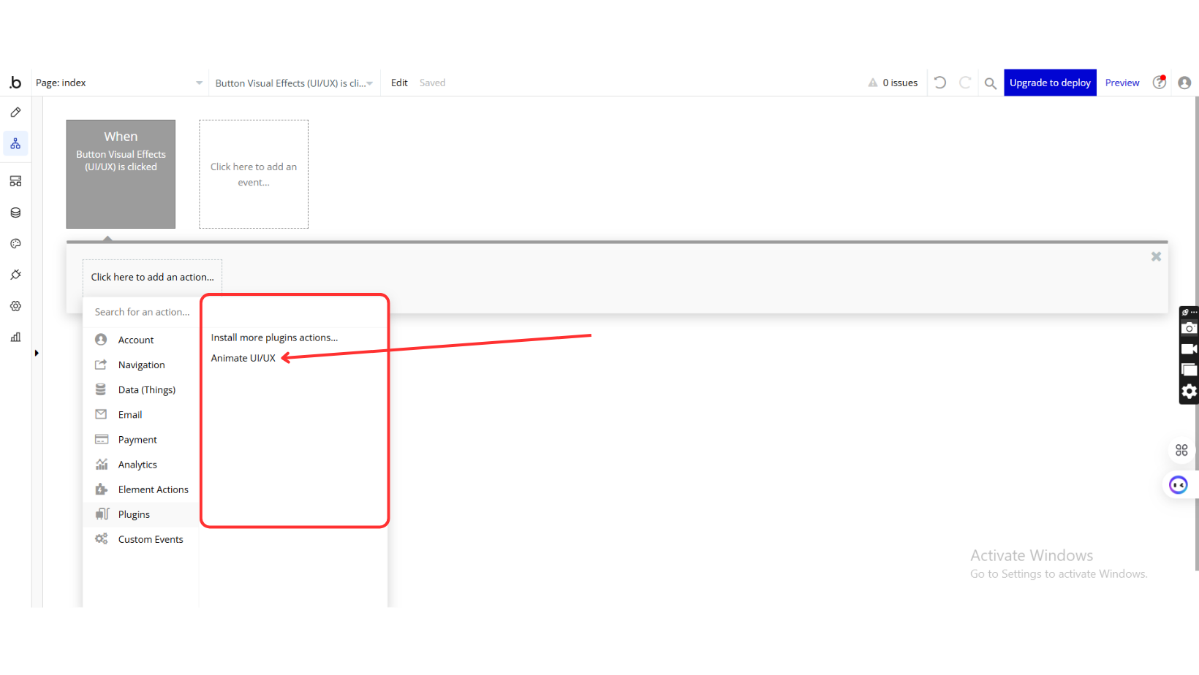
Task: Click the Bubble logo icon
Action: pos(15,83)
